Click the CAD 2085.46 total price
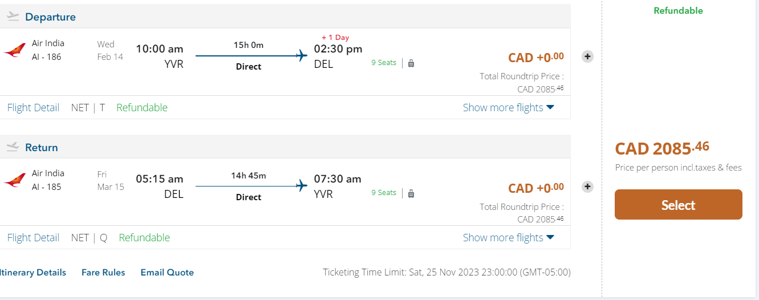The height and width of the screenshot is (300, 759). 662,148
